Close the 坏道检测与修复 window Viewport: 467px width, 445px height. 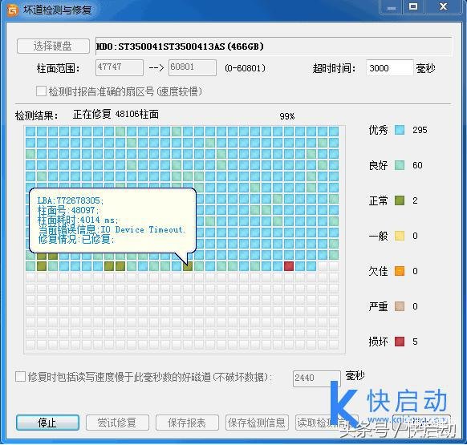pos(443,7)
